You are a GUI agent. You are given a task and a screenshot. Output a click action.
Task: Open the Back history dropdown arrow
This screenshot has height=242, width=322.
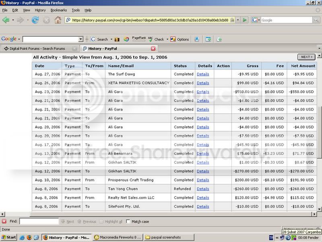[13, 20]
